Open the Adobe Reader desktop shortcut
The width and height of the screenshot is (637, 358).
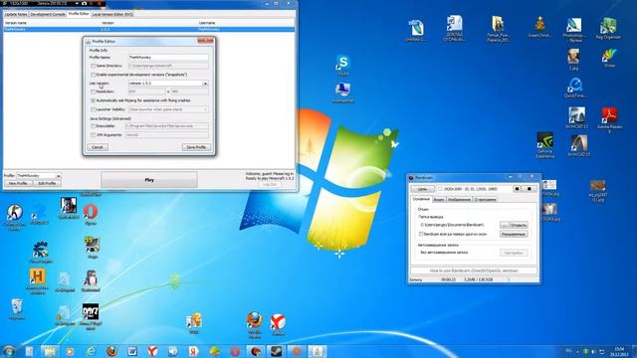click(x=609, y=119)
